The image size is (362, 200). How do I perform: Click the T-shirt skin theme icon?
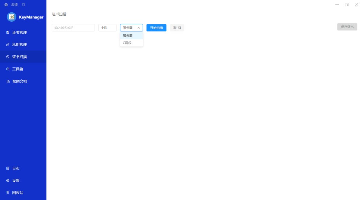tap(24, 5)
